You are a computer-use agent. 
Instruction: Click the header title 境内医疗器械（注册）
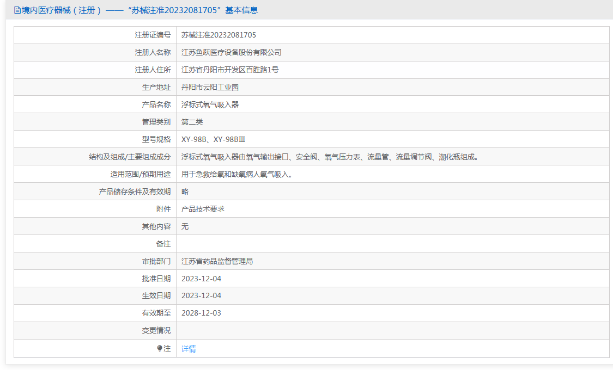[62, 10]
